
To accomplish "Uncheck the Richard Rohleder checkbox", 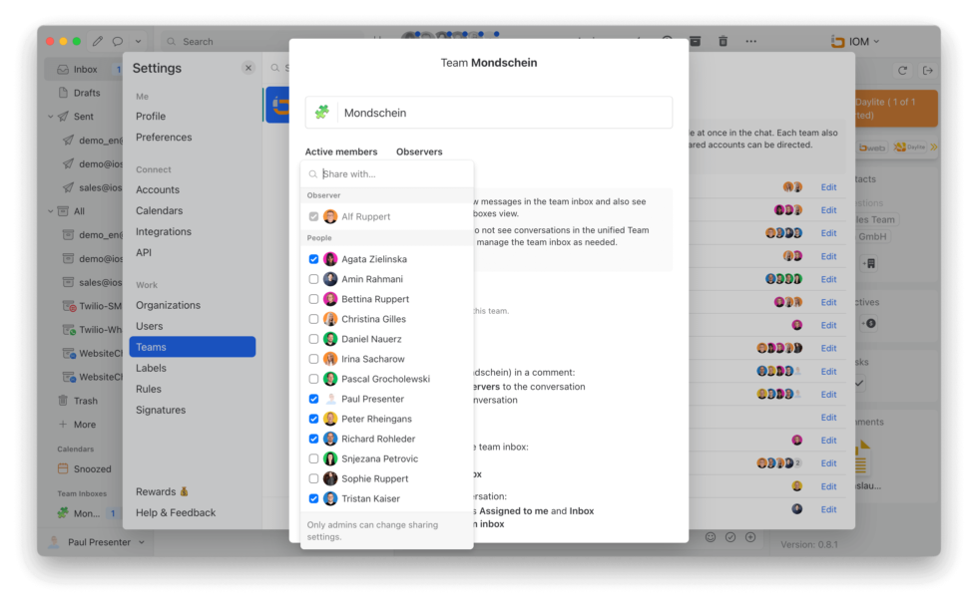I will [313, 438].
